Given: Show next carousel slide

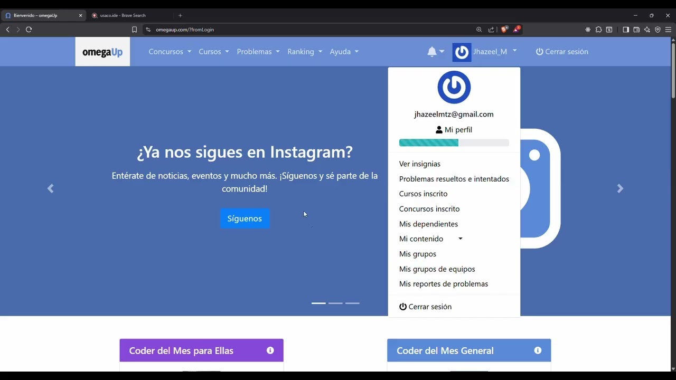Looking at the screenshot, I should coord(621,188).
